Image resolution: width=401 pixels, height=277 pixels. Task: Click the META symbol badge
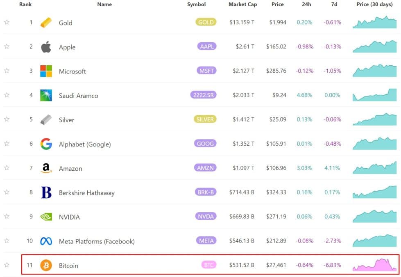tap(206, 240)
